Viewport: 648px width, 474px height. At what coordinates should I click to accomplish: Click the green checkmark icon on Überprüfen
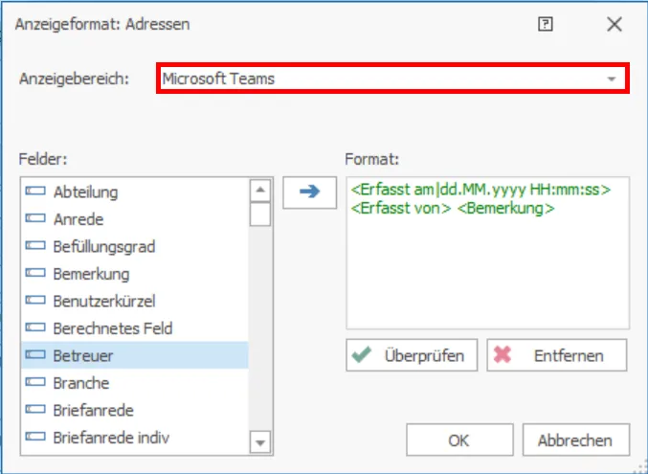362,355
